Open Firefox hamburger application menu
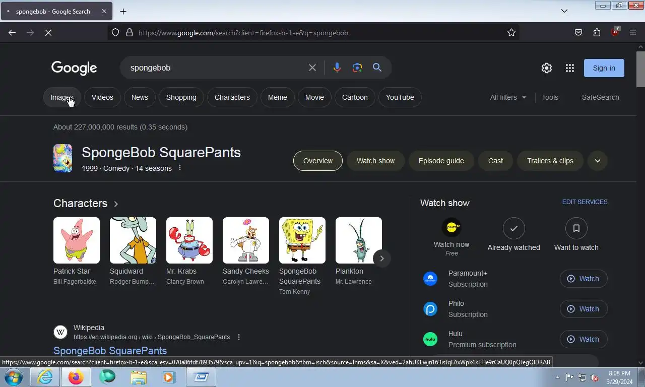 click(633, 33)
